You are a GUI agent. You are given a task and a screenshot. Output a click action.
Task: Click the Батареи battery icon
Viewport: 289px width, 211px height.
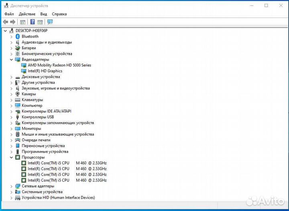tap(18, 48)
